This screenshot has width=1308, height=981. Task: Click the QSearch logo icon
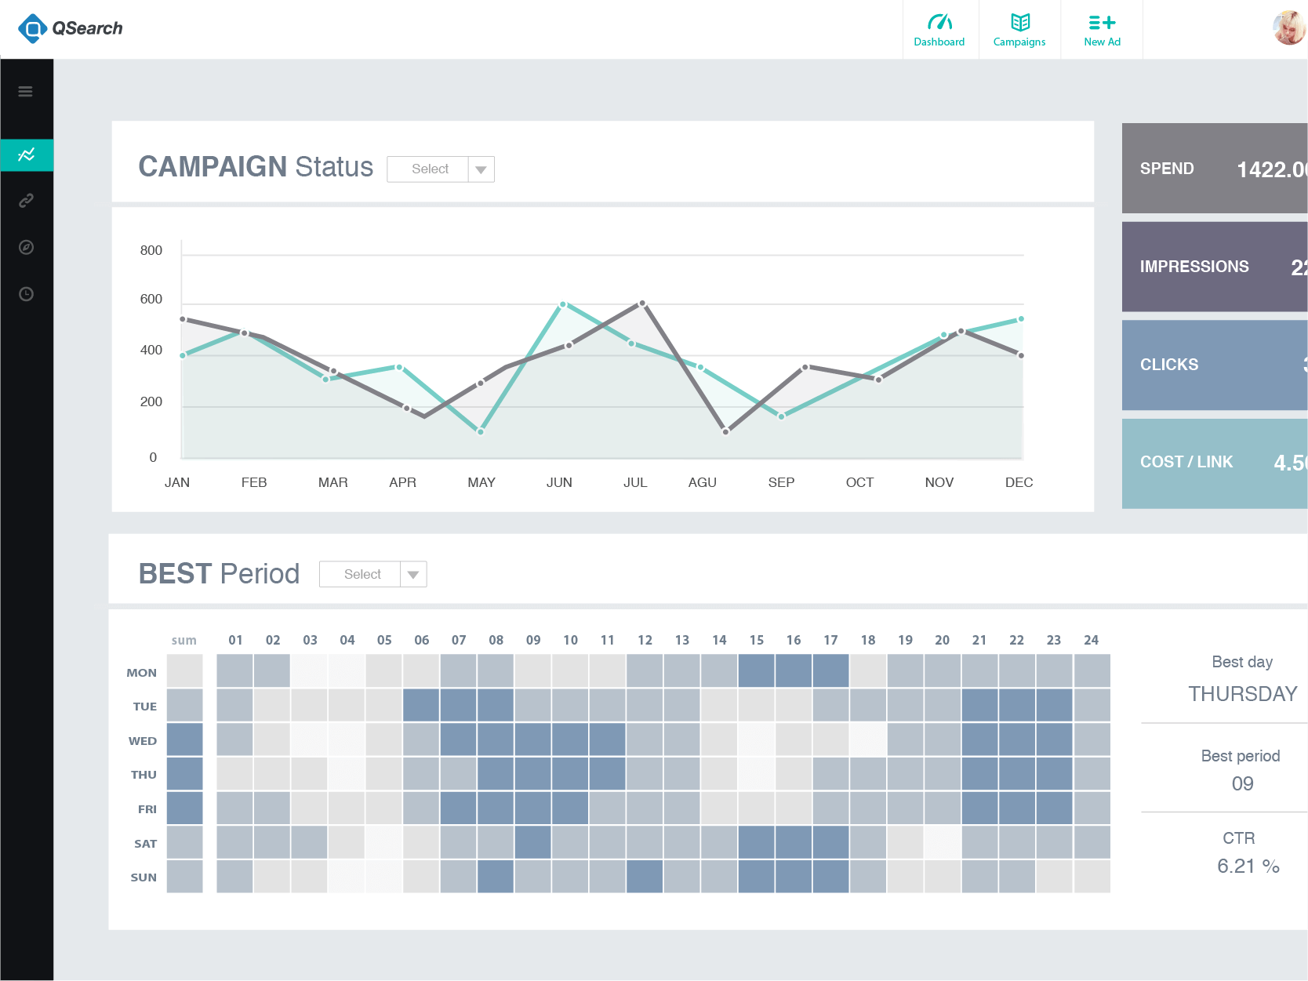(32, 29)
